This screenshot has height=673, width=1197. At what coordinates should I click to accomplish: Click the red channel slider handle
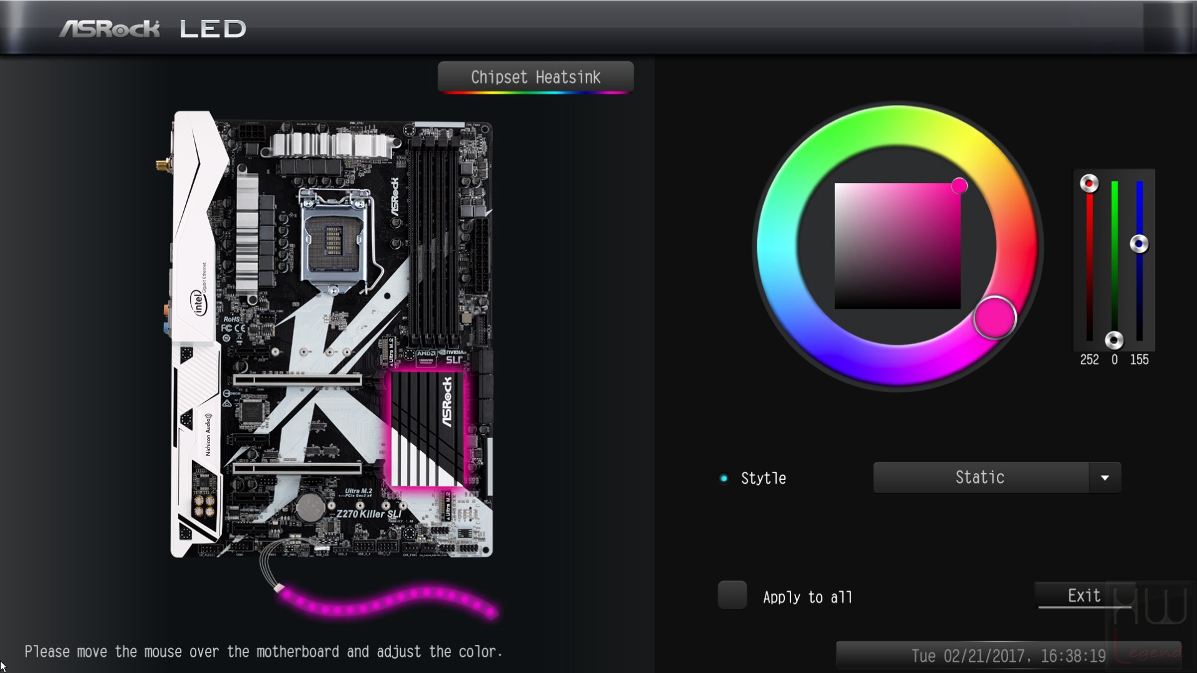[x=1089, y=184]
